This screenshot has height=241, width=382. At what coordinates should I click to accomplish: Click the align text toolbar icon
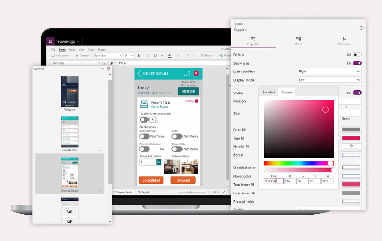point(179,56)
